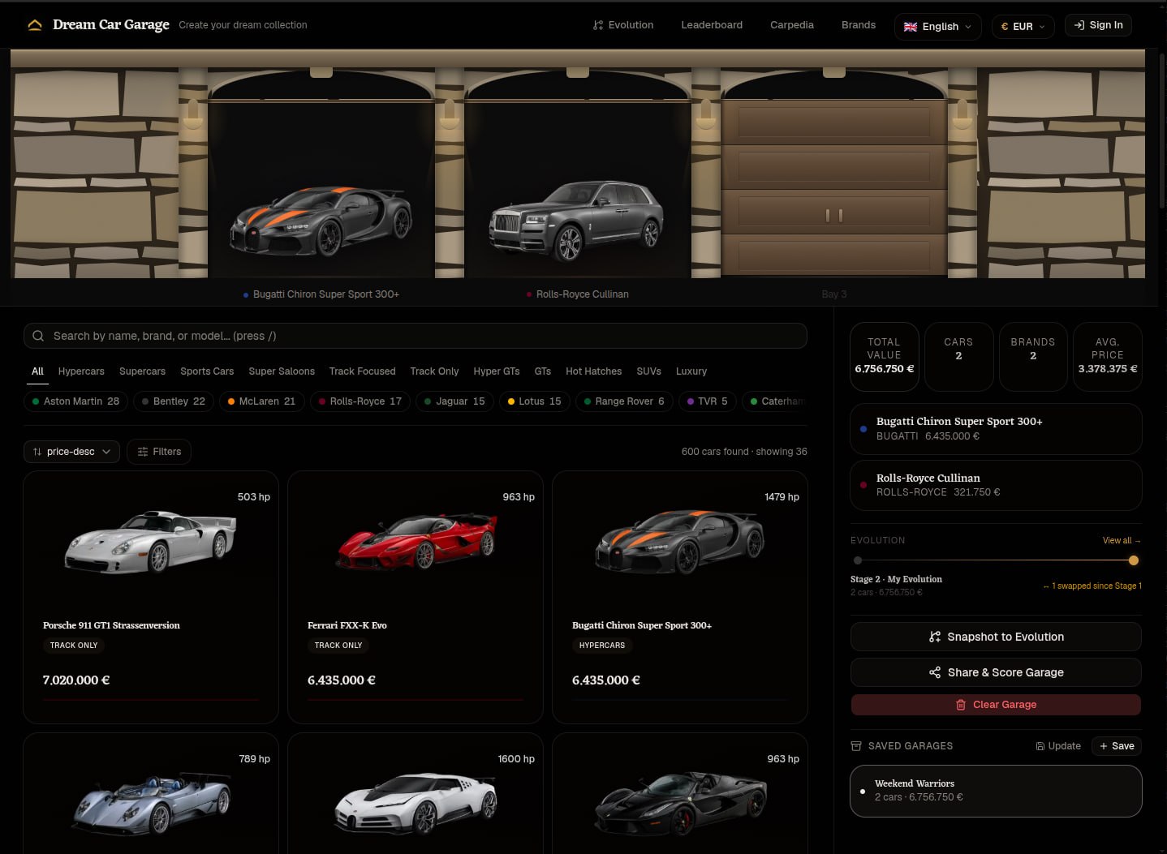
Task: Select the Hot Hatches category tab
Action: (593, 371)
